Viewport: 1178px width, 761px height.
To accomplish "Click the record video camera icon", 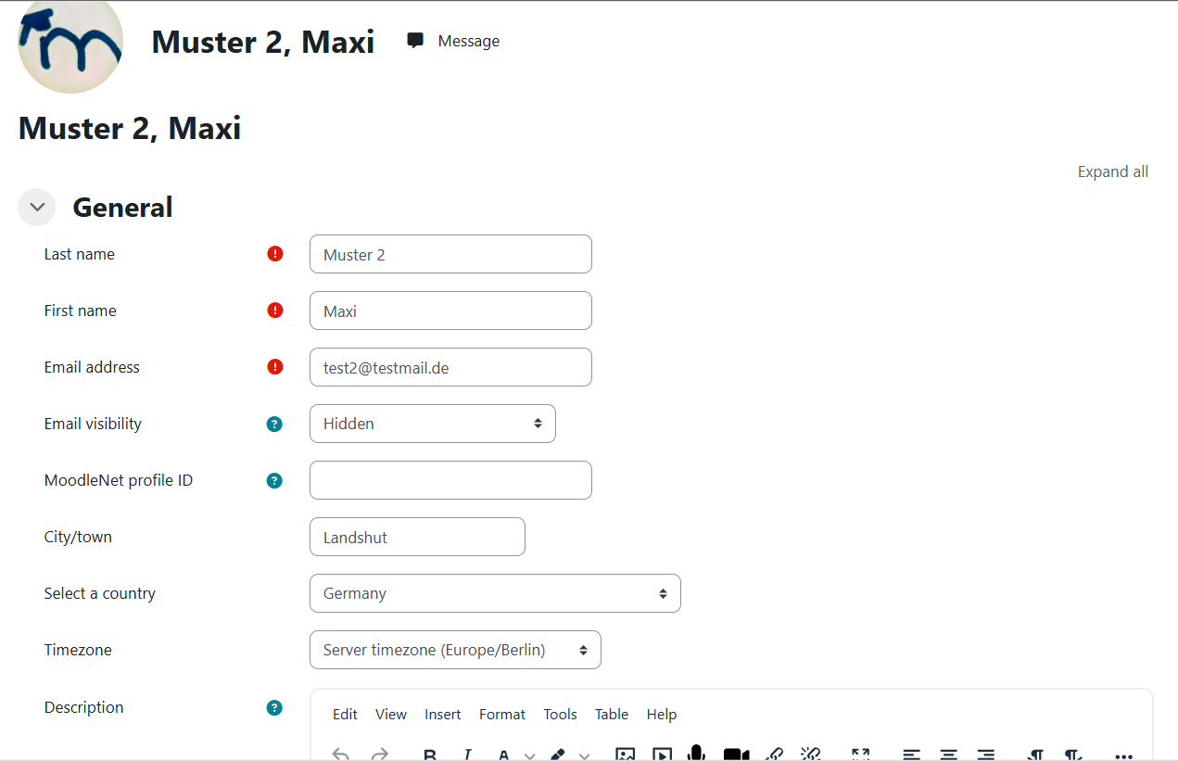I will click(x=736, y=755).
